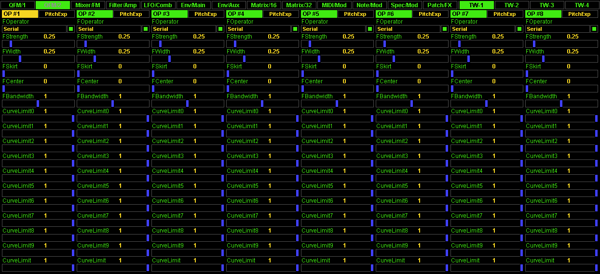Toggle the green square beside OP #1 Serial
Image resolution: width=600 pixels, height=274 pixels.
71,29
